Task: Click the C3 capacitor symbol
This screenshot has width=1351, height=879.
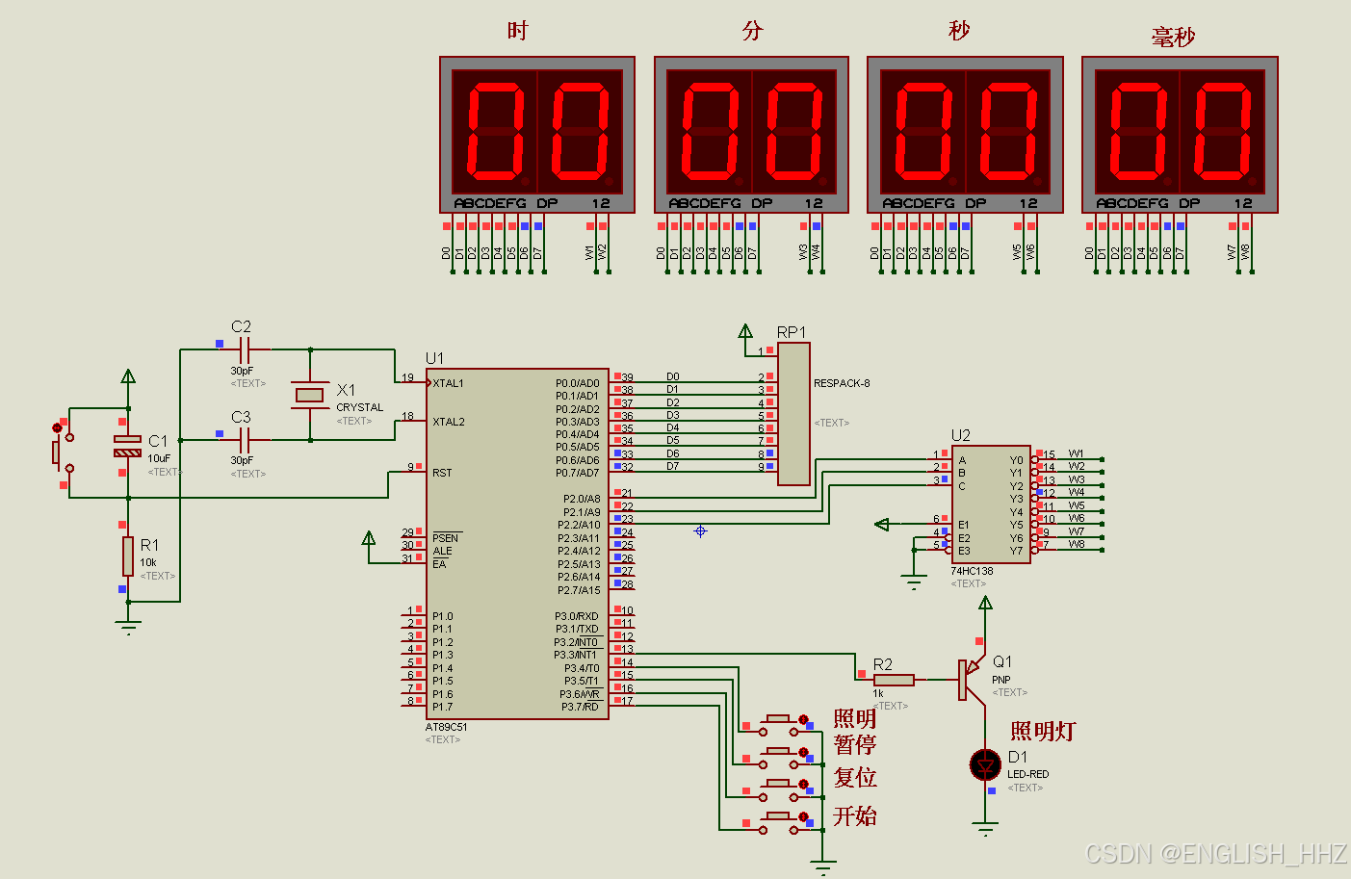Action: point(245,440)
